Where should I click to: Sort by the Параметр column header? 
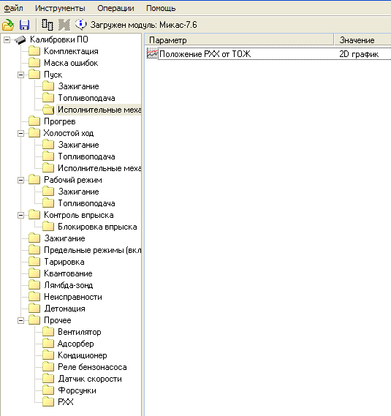point(239,40)
